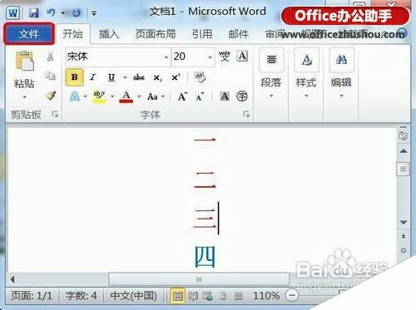This screenshot has width=416, height=310.
Task: Click the enclosed character 字 icon
Action: [x=242, y=96]
